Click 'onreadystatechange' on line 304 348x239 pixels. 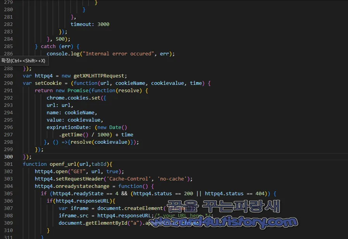(82, 186)
